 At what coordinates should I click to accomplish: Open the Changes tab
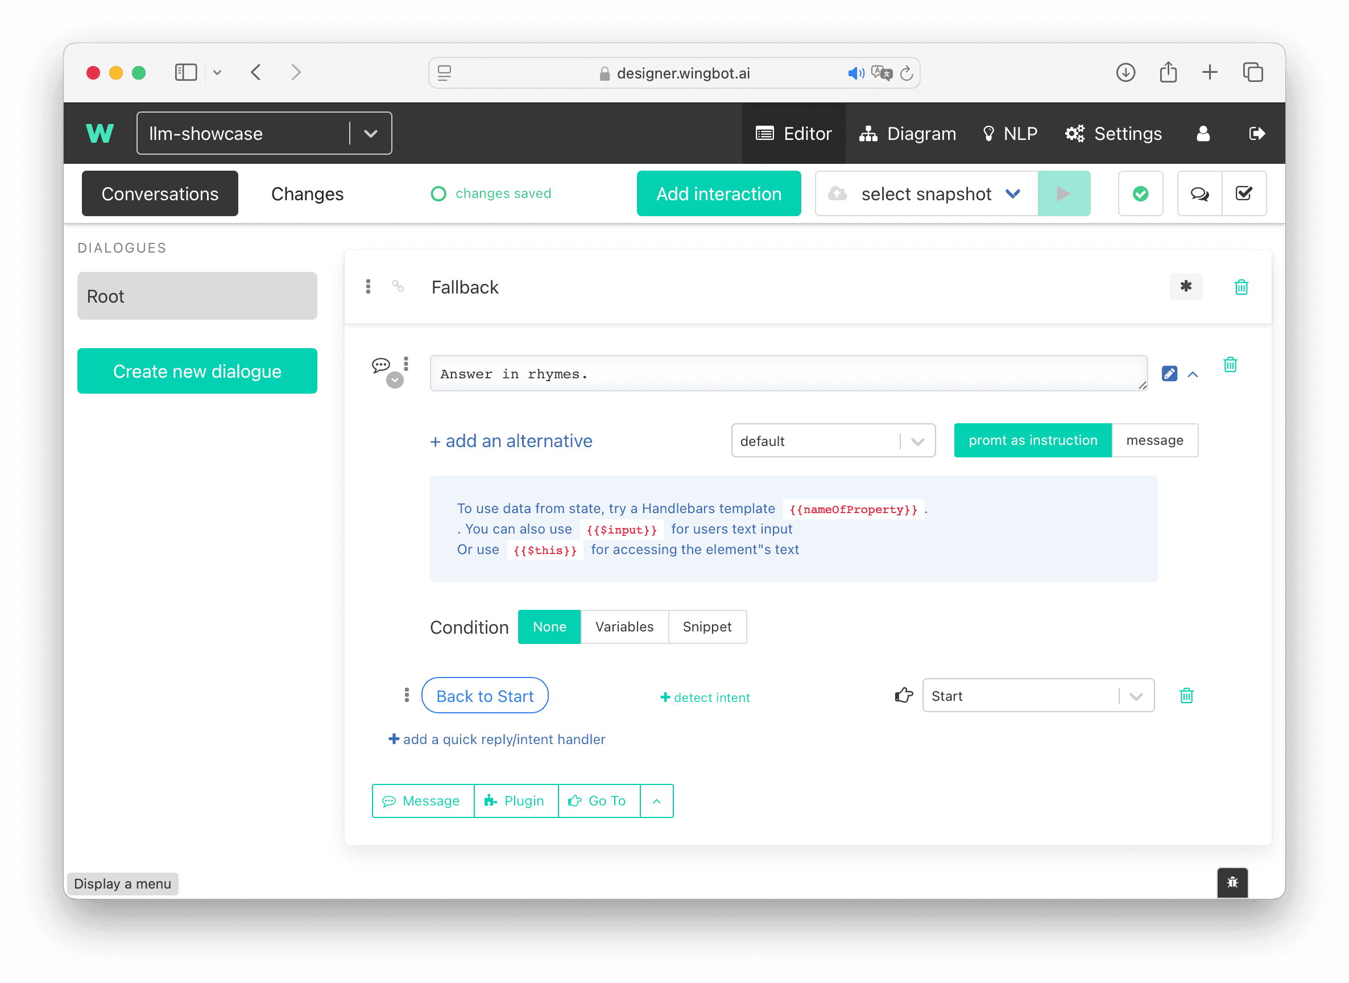tap(307, 193)
